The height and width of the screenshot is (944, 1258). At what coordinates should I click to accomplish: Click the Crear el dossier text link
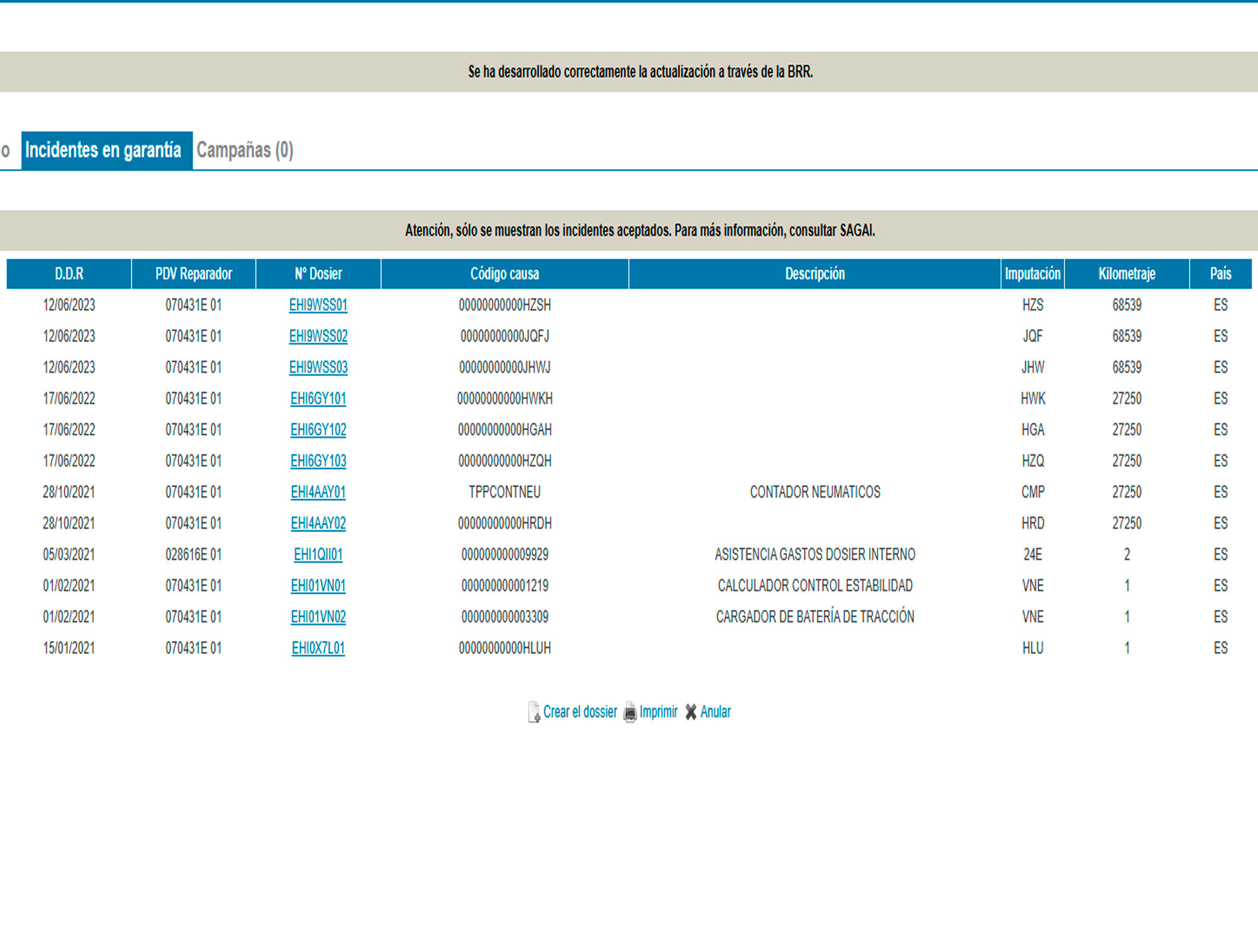pos(580,712)
